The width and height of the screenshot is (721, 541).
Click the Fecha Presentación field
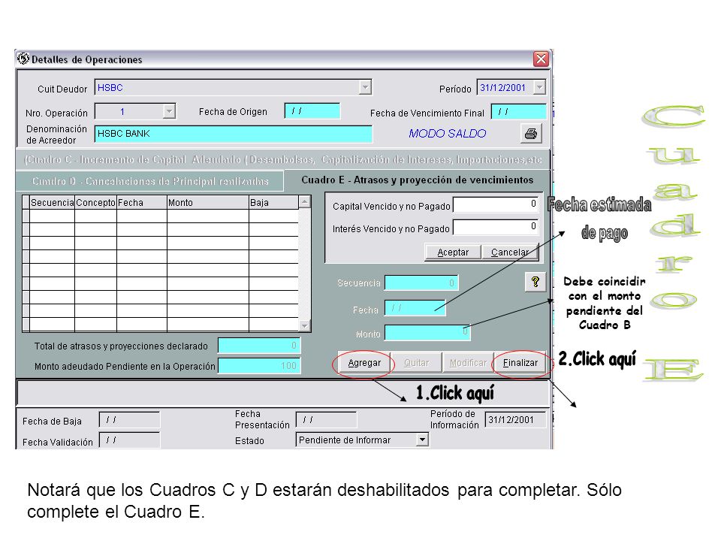[x=326, y=420]
